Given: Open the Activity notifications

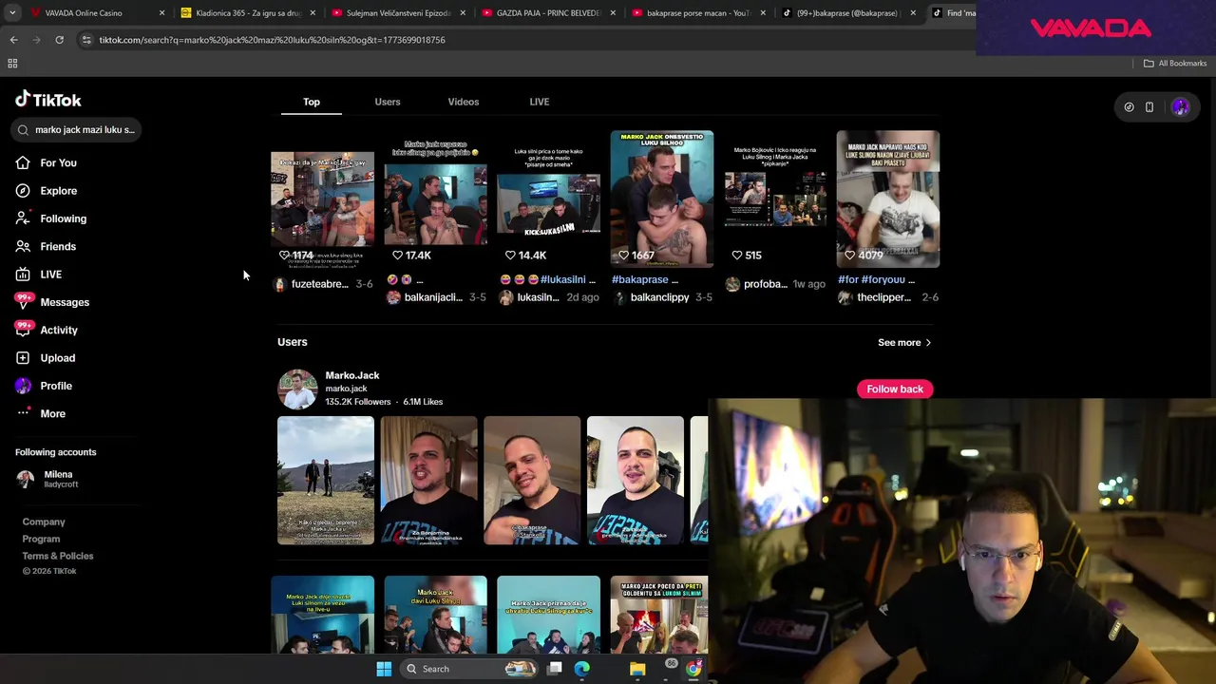Looking at the screenshot, I should tap(58, 330).
